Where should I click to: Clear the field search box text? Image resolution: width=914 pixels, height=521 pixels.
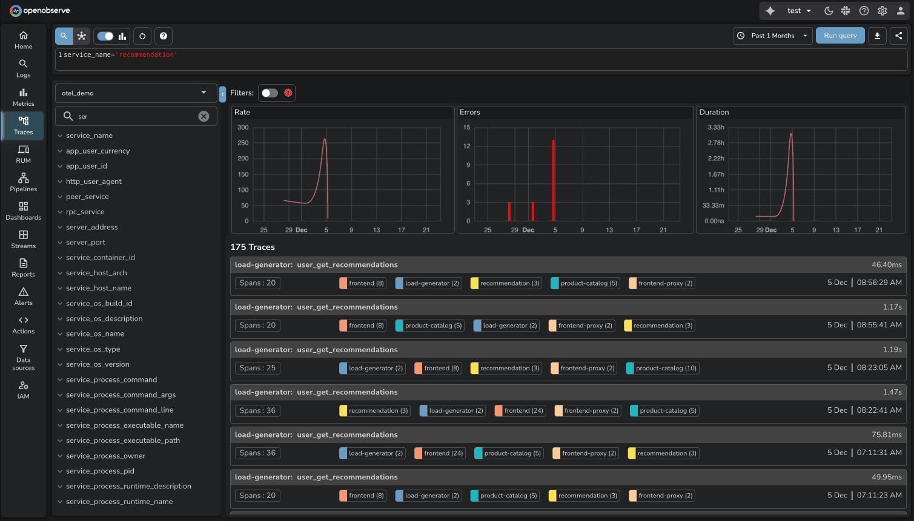click(x=204, y=116)
